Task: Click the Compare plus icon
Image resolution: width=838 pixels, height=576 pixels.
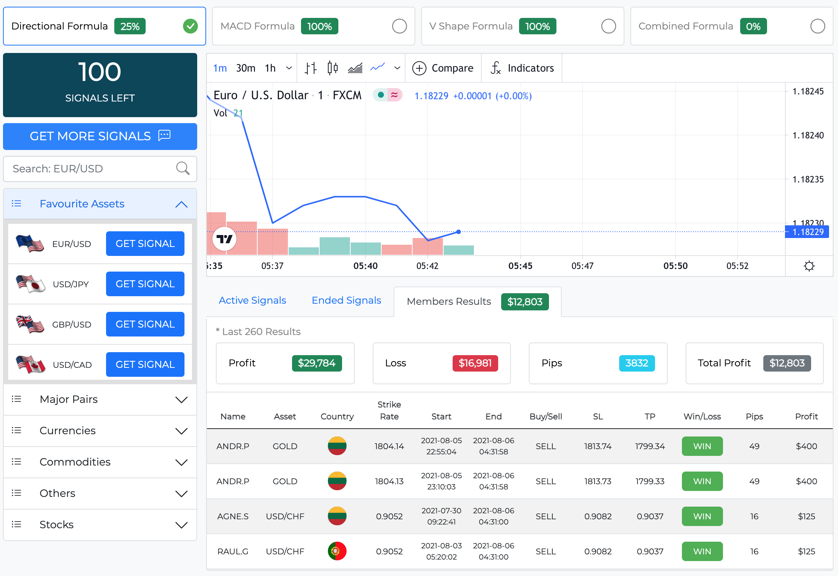Action: [419, 68]
